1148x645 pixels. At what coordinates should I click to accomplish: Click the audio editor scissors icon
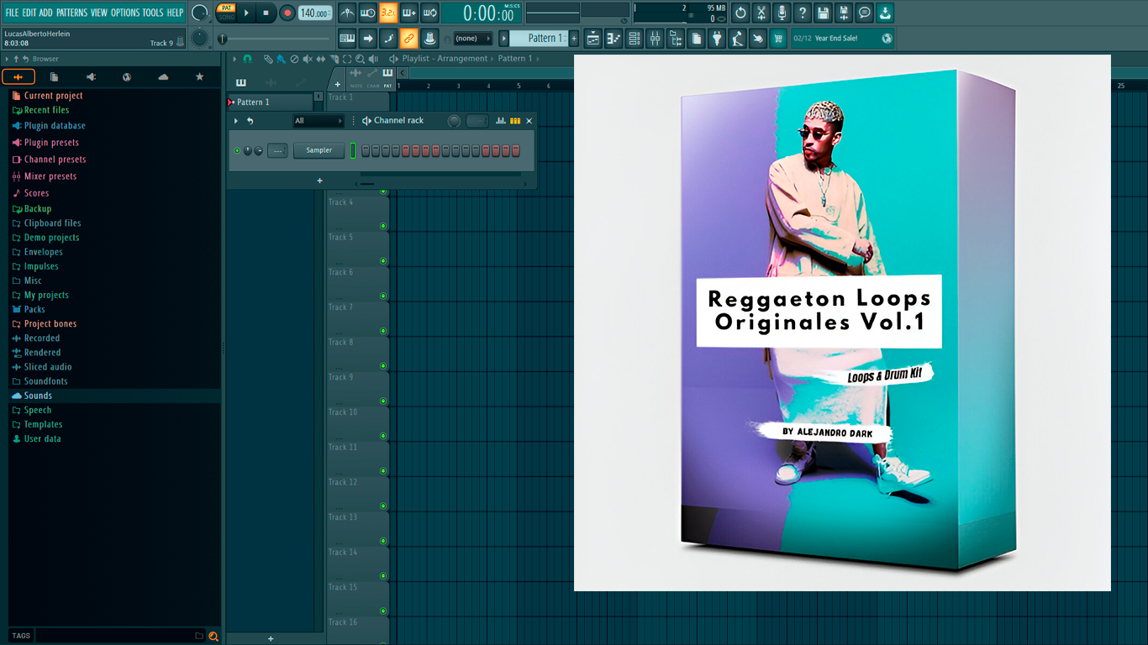761,13
